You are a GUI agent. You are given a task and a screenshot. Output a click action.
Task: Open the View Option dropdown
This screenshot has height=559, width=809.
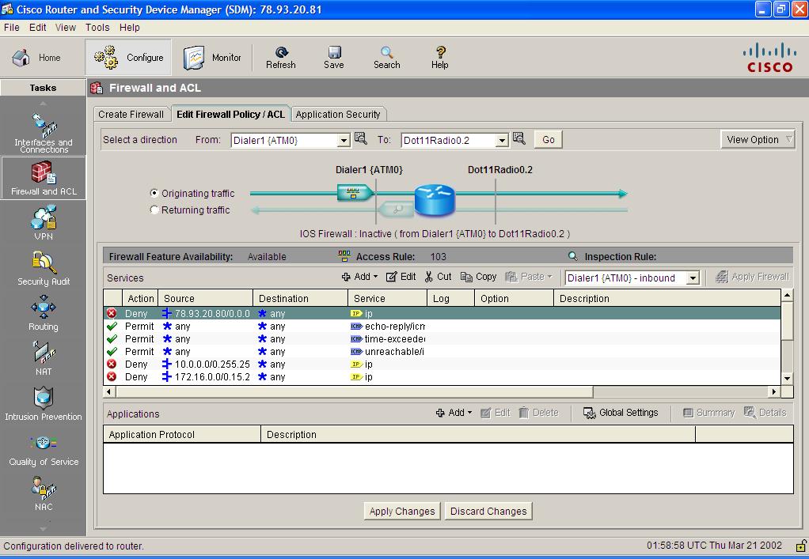[758, 140]
